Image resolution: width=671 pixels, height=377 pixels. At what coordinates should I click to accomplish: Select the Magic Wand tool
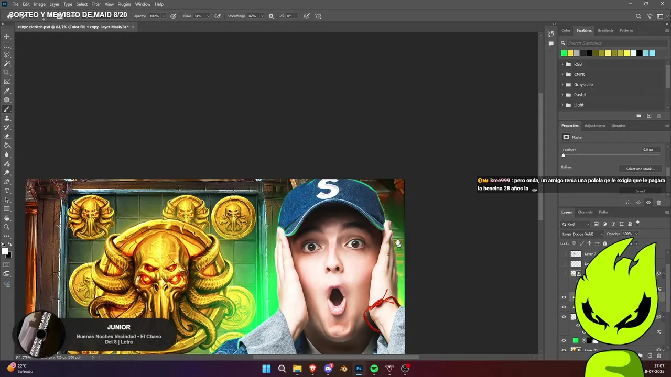(7, 64)
